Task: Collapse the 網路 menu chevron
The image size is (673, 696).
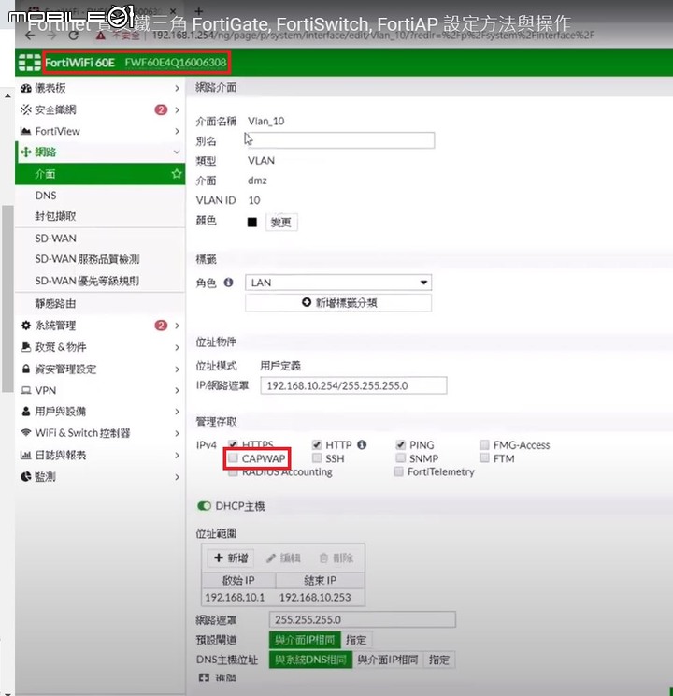Action: (x=177, y=152)
